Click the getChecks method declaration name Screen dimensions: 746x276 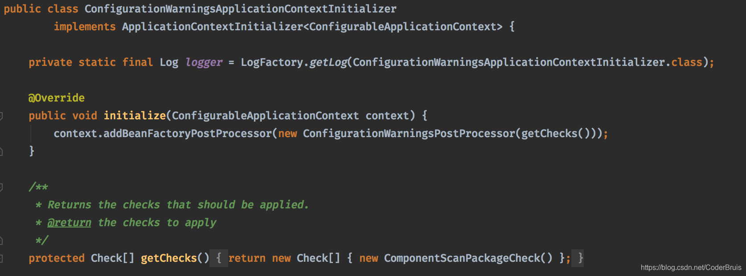coord(169,258)
